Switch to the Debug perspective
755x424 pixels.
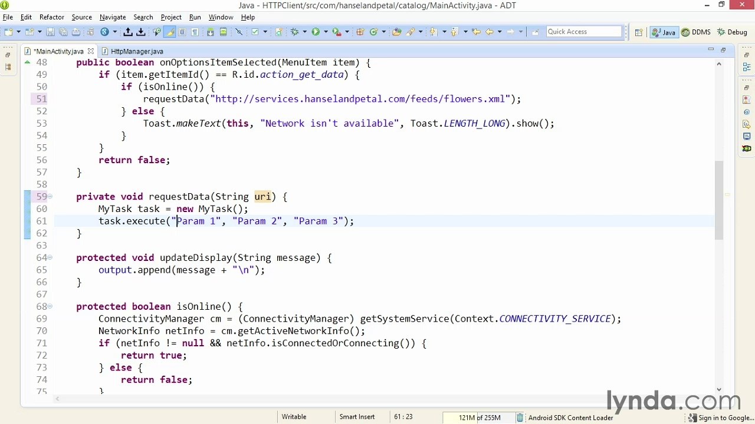(x=732, y=32)
